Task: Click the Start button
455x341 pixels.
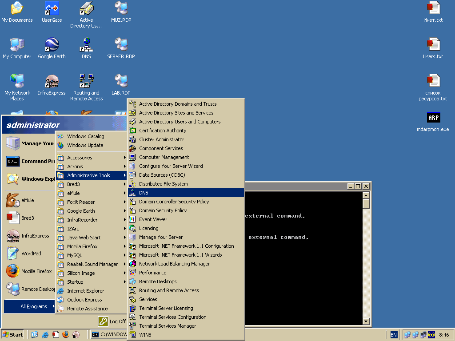Action: click(12, 335)
